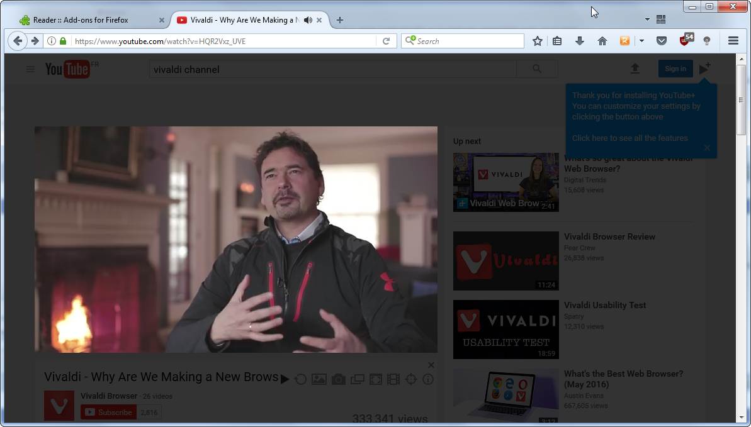Open the Tab Groups grid icon
Image resolution: width=751 pixels, height=427 pixels.
pos(661,19)
